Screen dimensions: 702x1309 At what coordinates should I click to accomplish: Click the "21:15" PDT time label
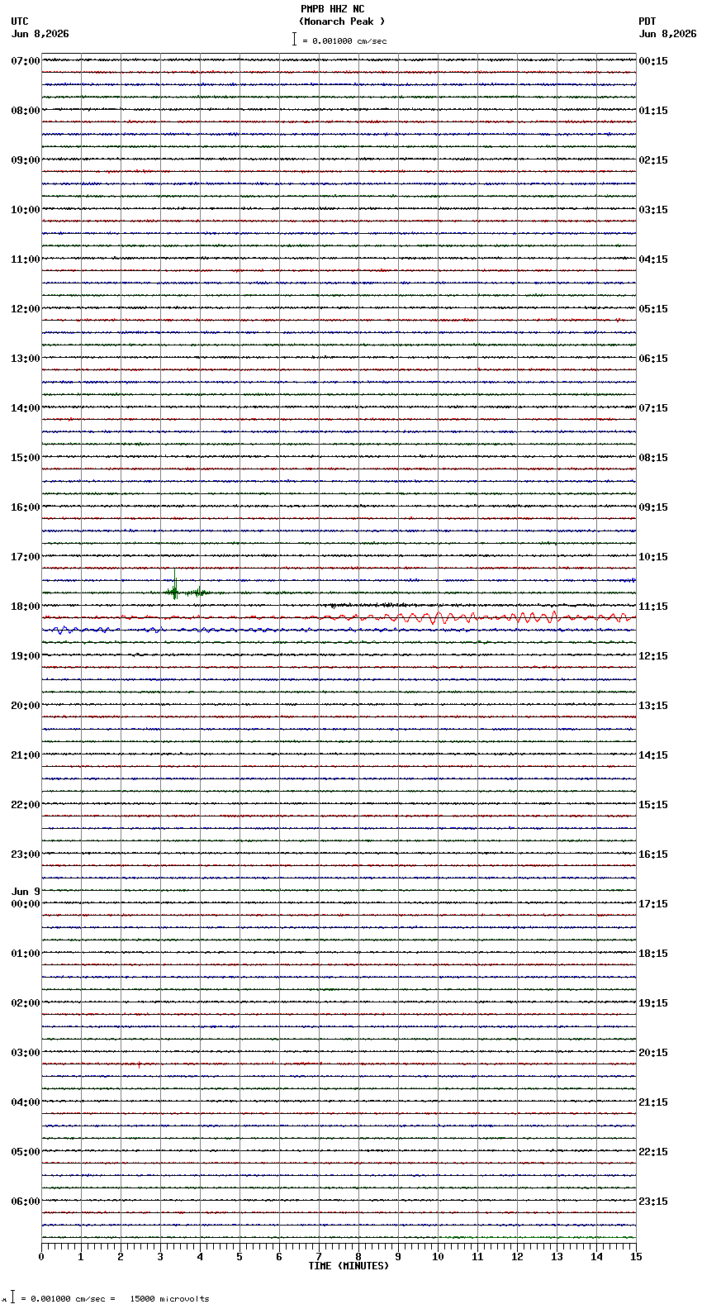coord(653,1102)
